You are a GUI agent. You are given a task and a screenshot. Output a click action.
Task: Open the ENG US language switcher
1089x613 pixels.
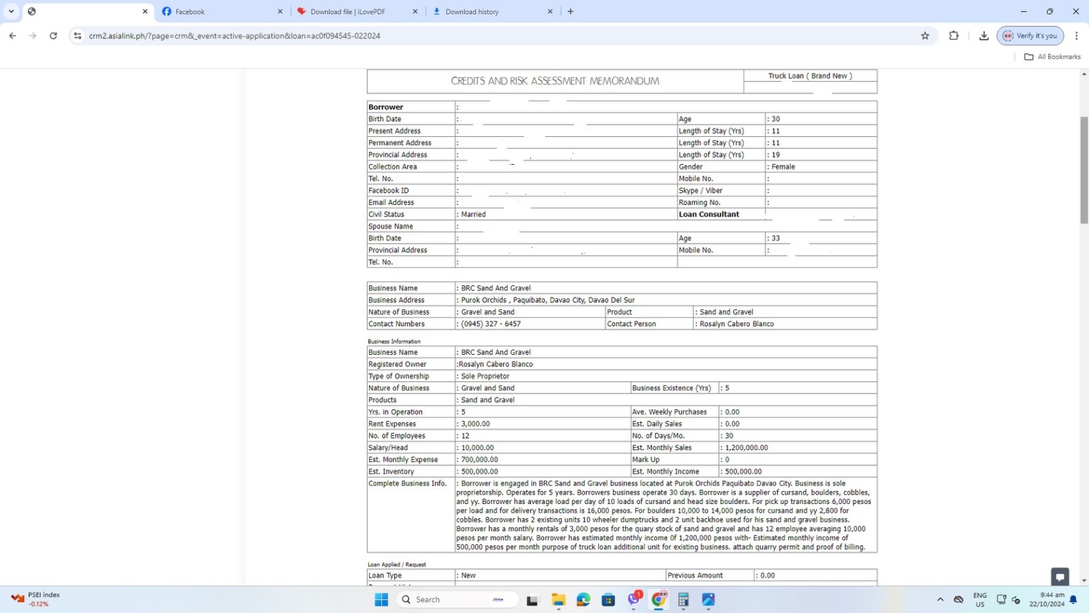pos(980,599)
